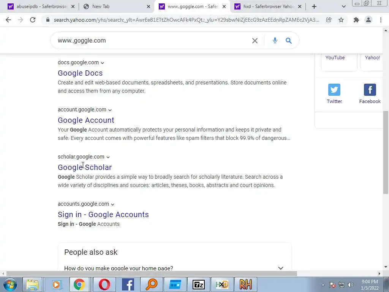Click the address bar URL
Viewport: 389px width, 292px height.
(x=187, y=20)
